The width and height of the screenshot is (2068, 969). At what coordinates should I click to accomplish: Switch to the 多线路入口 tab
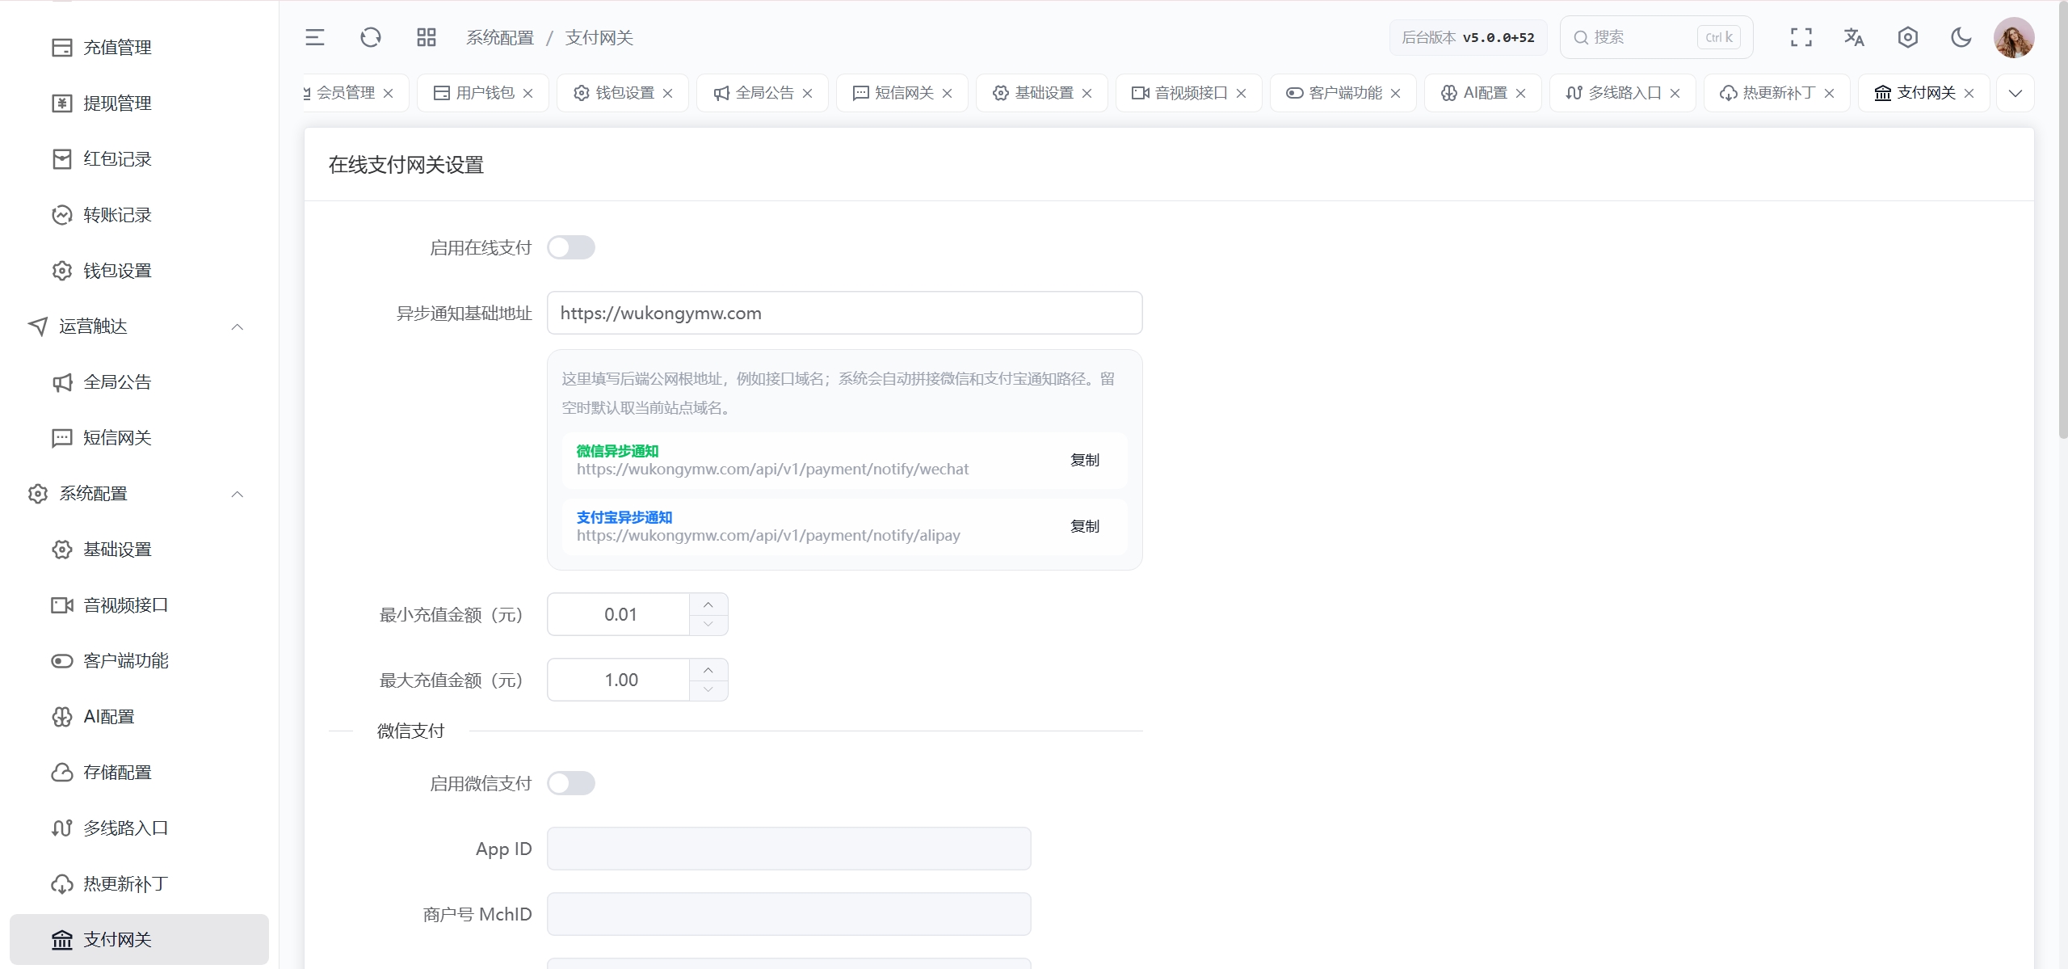coord(1625,93)
